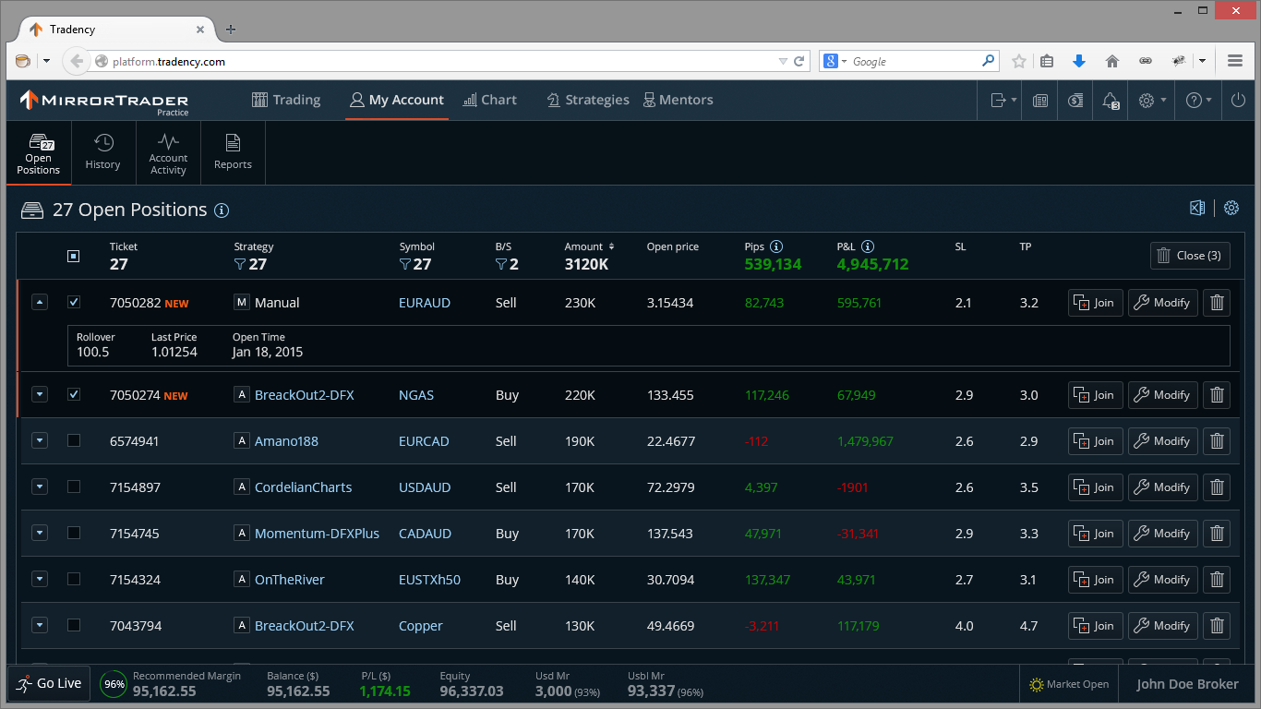Open the news feed newspaper icon

click(1040, 101)
